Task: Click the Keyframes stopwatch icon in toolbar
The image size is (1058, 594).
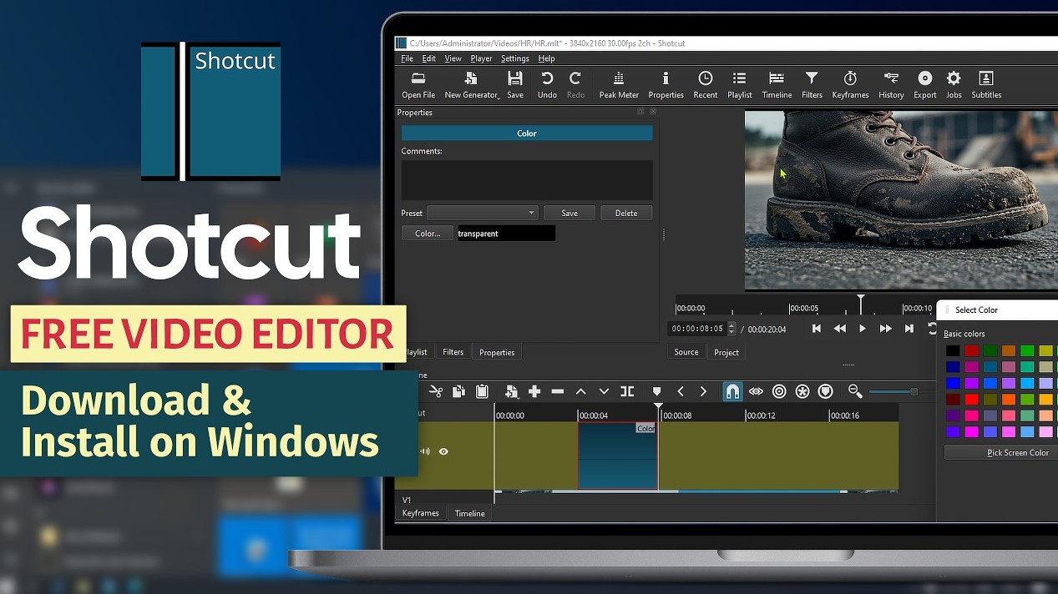Action: [x=850, y=84]
